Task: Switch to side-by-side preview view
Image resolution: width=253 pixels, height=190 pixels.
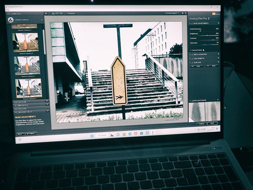Action: pos(61,13)
